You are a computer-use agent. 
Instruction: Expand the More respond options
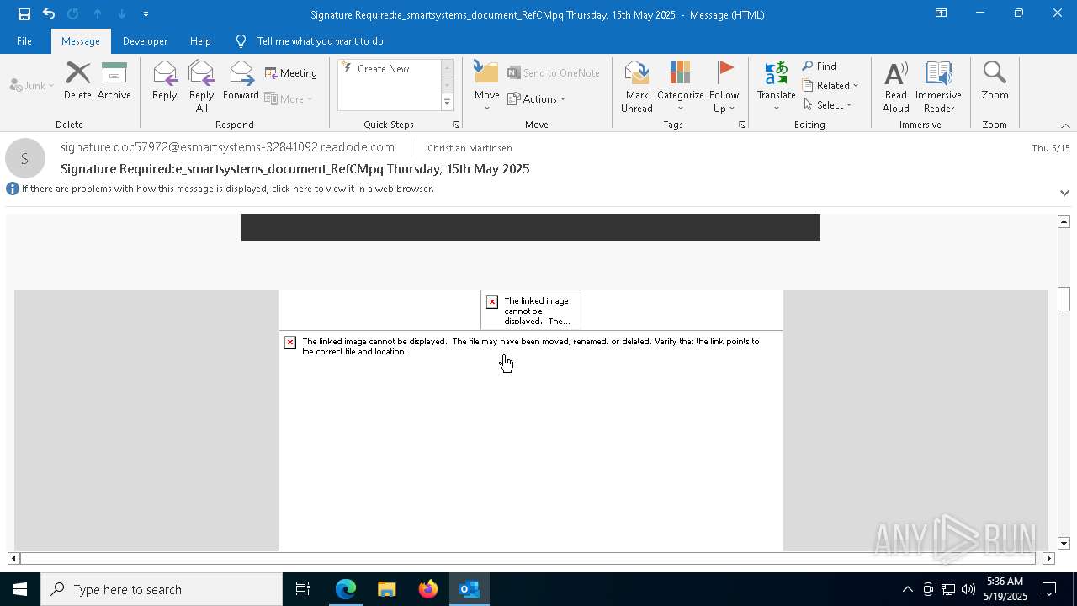click(x=289, y=98)
